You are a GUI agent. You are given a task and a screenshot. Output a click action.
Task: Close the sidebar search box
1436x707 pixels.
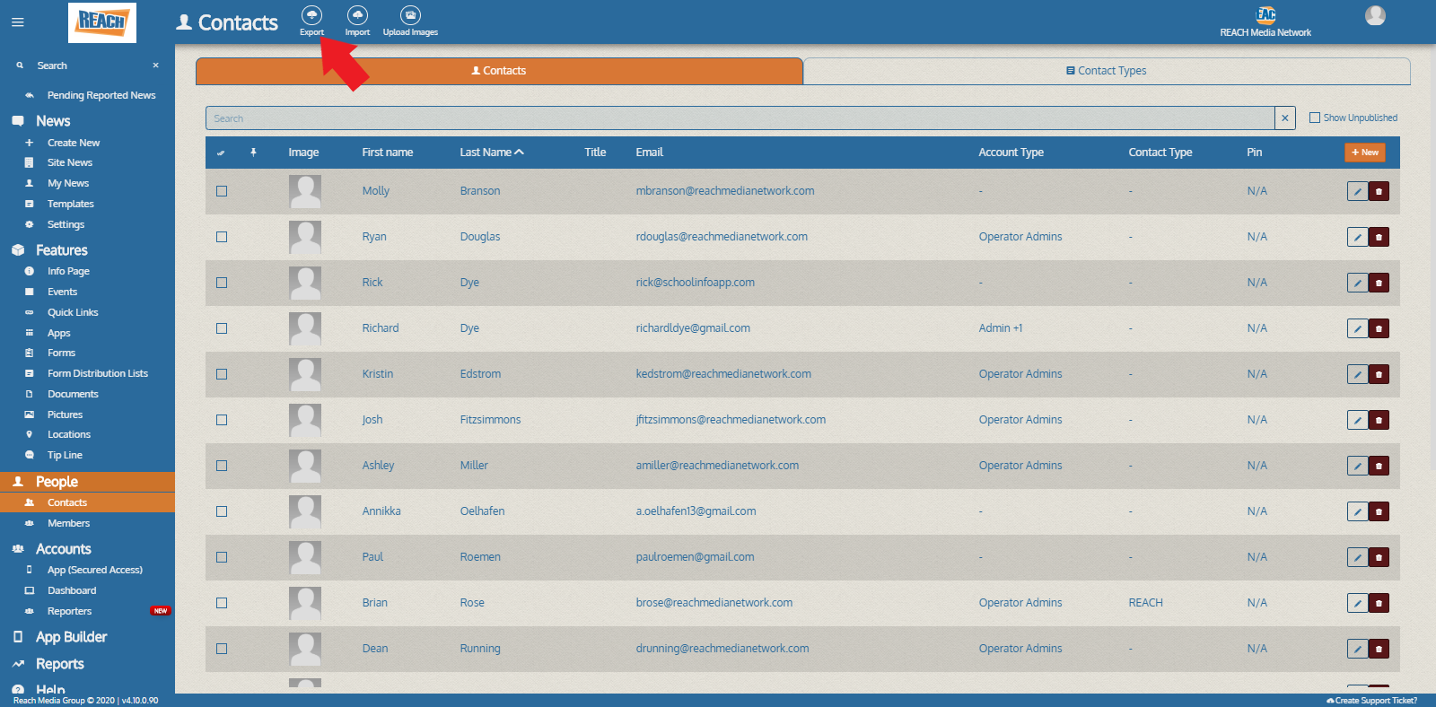(155, 65)
